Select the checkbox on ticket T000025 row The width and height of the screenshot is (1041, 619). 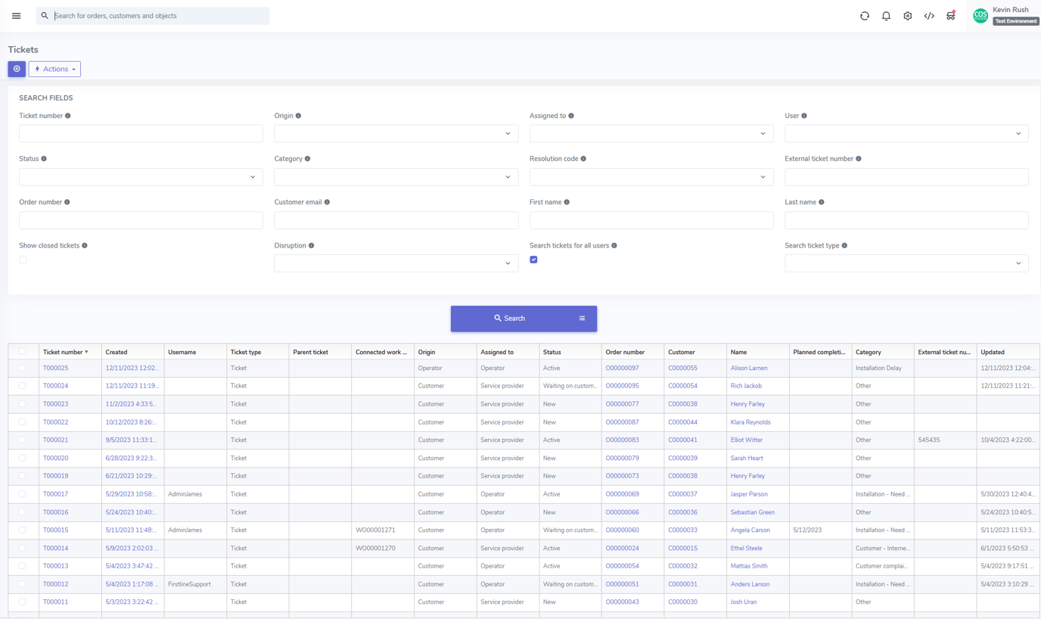coord(23,367)
